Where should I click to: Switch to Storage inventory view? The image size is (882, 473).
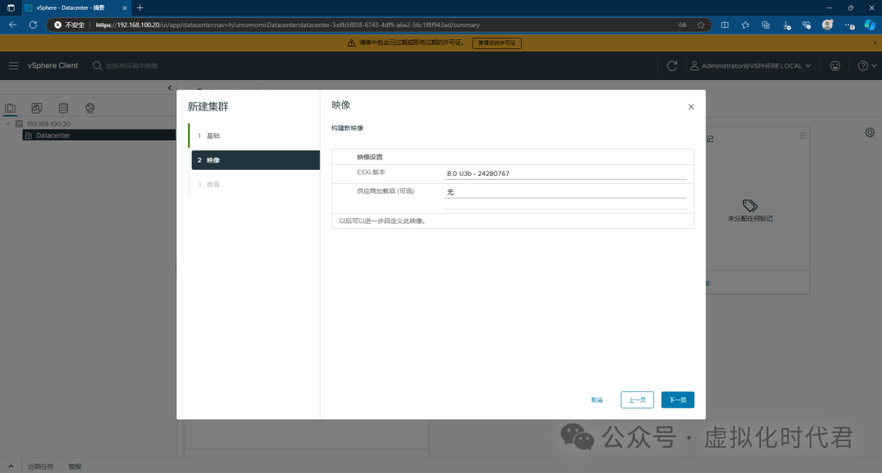pos(63,108)
